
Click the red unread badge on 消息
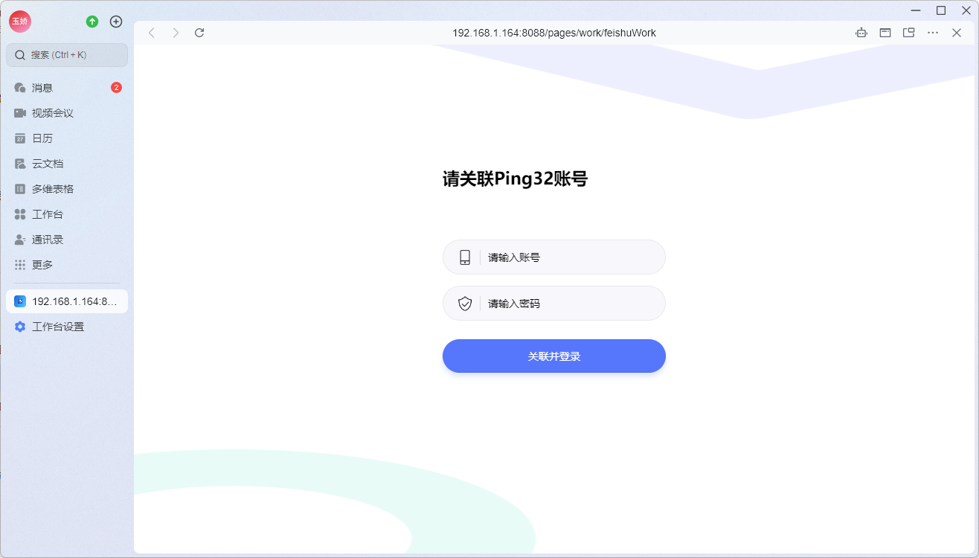(x=116, y=88)
